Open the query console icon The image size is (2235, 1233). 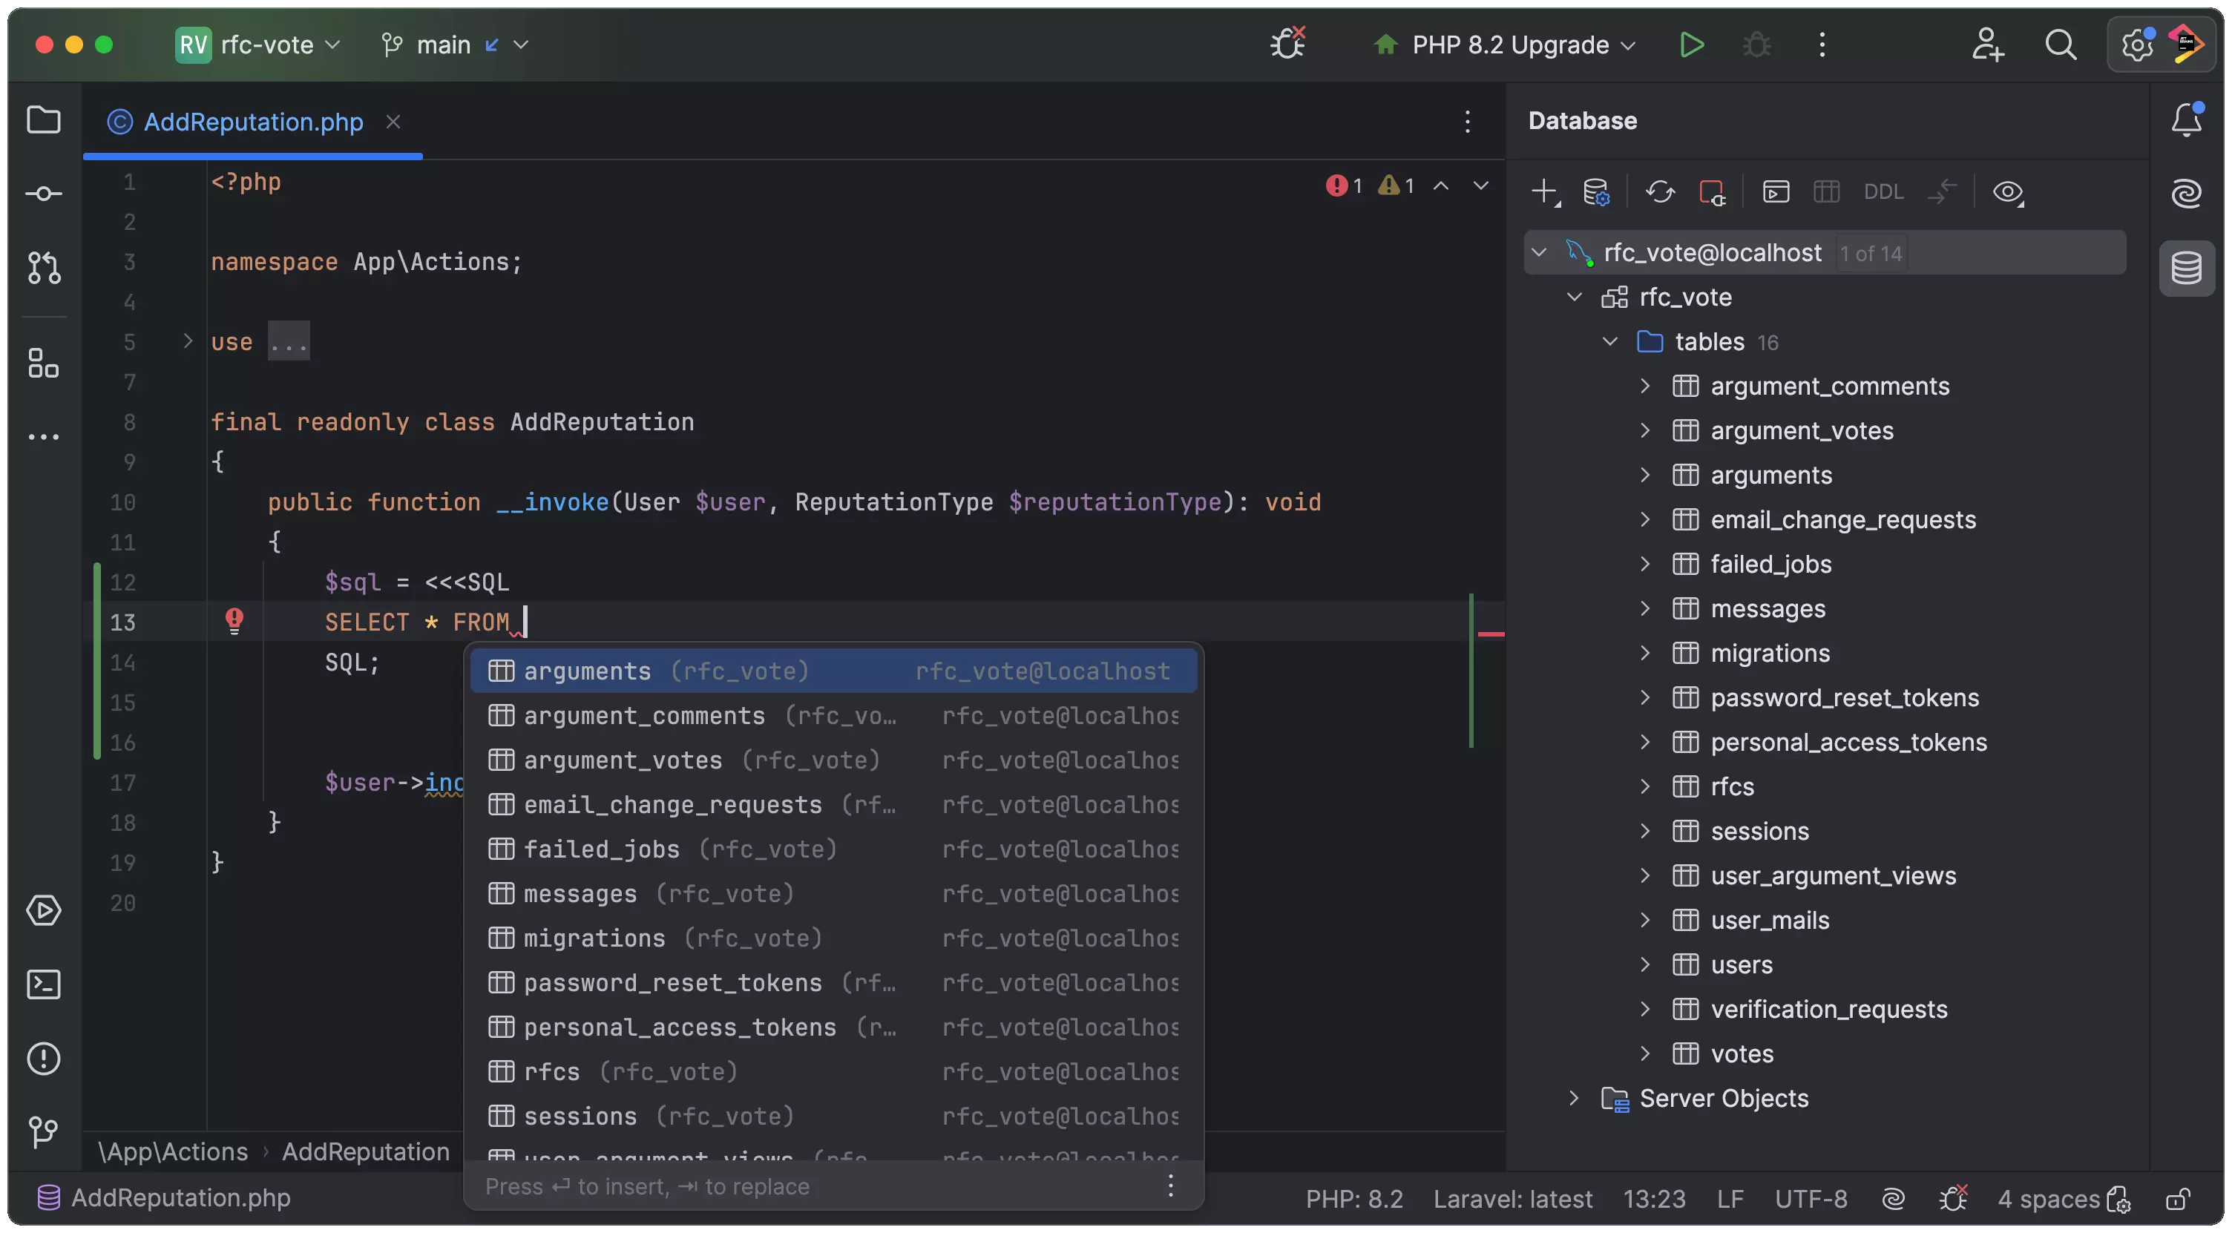pyautogui.click(x=1776, y=191)
